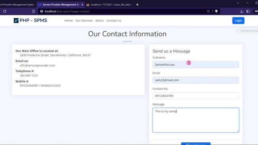Viewport: 258px width, 145px height.
Task: Toggle the browser sidebar panel icon
Action: point(248,11)
